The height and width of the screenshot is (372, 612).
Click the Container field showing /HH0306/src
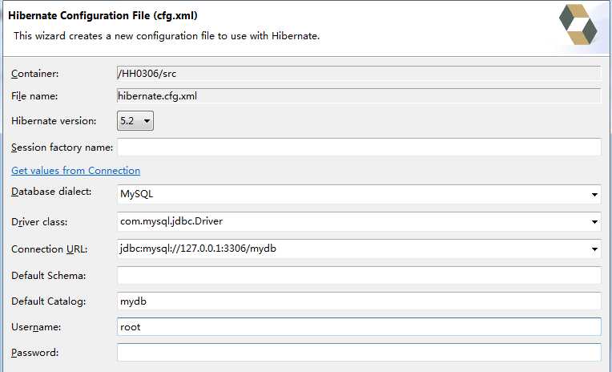(x=359, y=74)
